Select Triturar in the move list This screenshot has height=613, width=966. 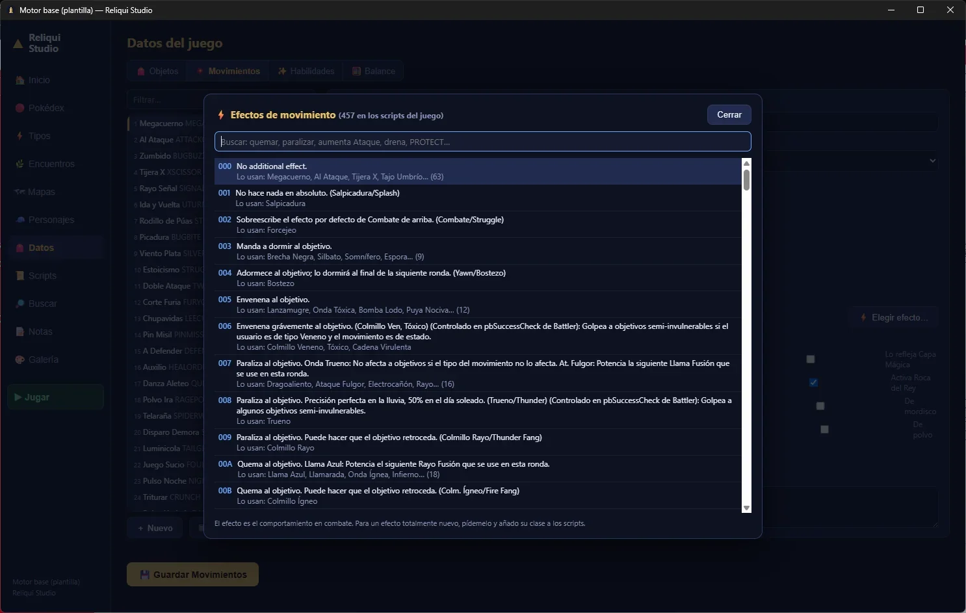pos(166,497)
